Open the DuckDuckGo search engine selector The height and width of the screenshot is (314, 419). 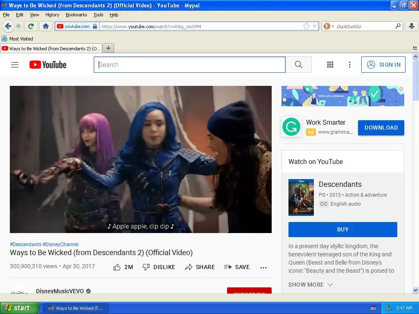[329, 26]
